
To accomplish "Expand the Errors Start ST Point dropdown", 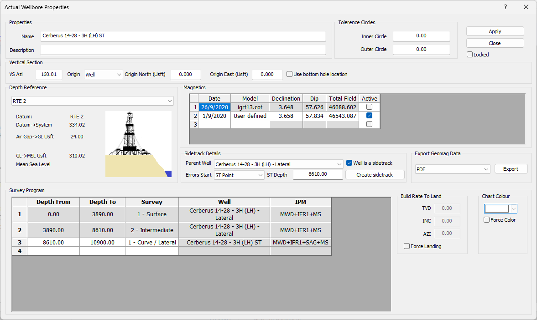I will click(239, 175).
